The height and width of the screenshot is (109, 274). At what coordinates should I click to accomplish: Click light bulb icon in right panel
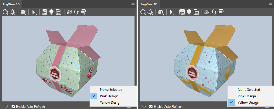(189, 12)
